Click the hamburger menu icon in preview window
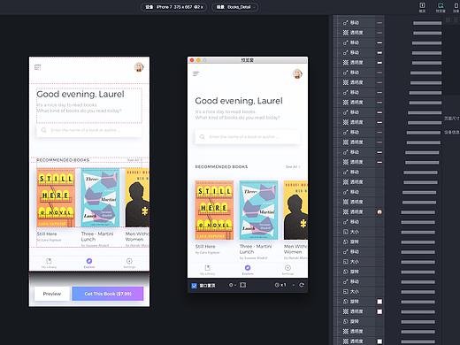Viewport: 460px width, 345px height. pos(196,74)
